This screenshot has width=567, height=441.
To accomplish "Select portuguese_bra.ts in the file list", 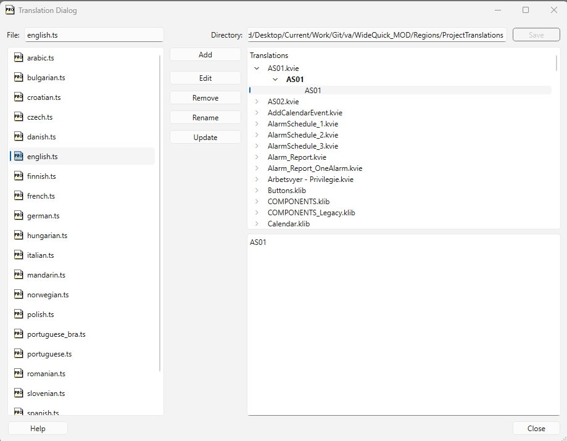I will (x=83, y=334).
